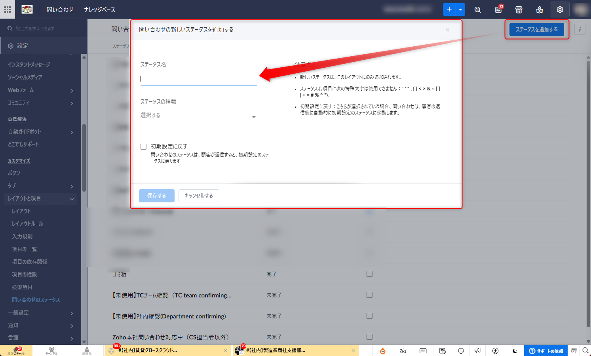This screenshot has width=591, height=356.
Task: Open the marketplace store icon
Action: (x=519, y=10)
